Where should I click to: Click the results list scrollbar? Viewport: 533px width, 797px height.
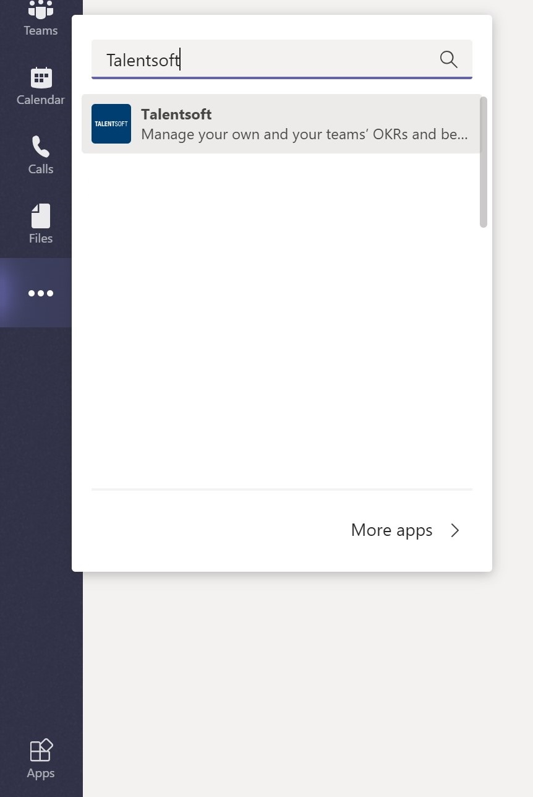[x=484, y=162]
